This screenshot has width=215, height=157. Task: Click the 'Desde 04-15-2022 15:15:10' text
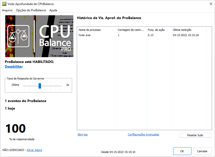click(x=118, y=152)
